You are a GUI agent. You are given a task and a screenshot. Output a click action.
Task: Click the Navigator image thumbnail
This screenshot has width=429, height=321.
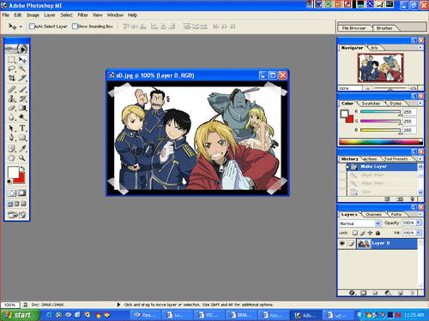pos(380,68)
